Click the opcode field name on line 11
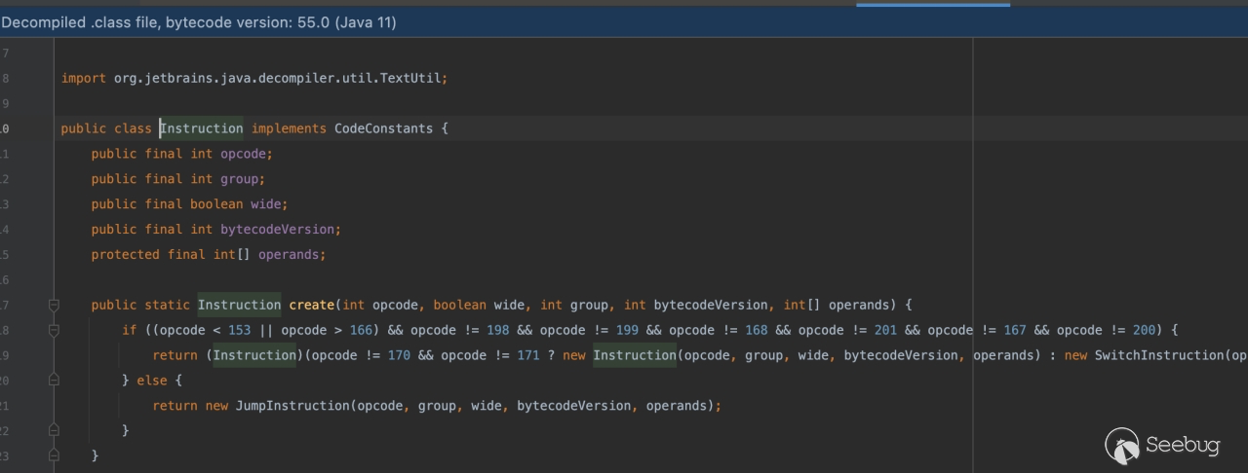The height and width of the screenshot is (473, 1248). [x=244, y=154]
